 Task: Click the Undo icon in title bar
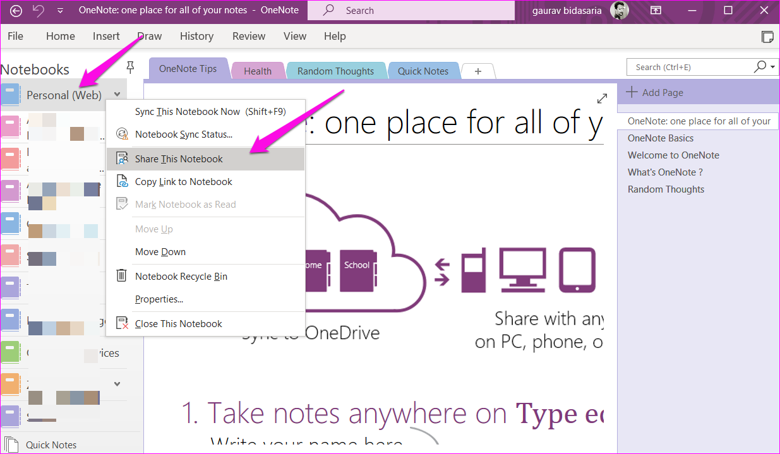[38, 11]
